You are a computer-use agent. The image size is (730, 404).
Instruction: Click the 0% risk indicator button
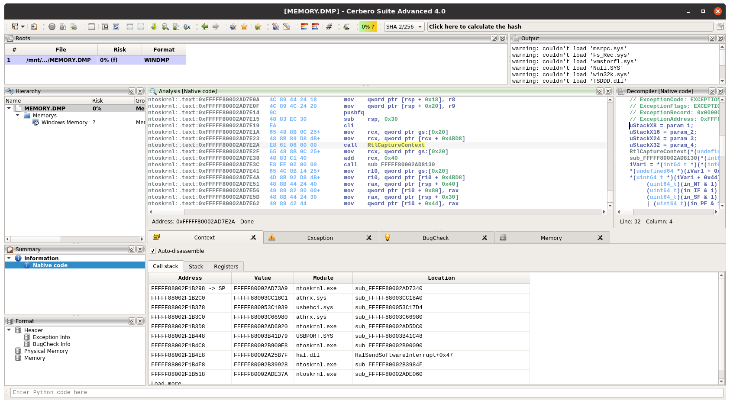[x=368, y=26]
